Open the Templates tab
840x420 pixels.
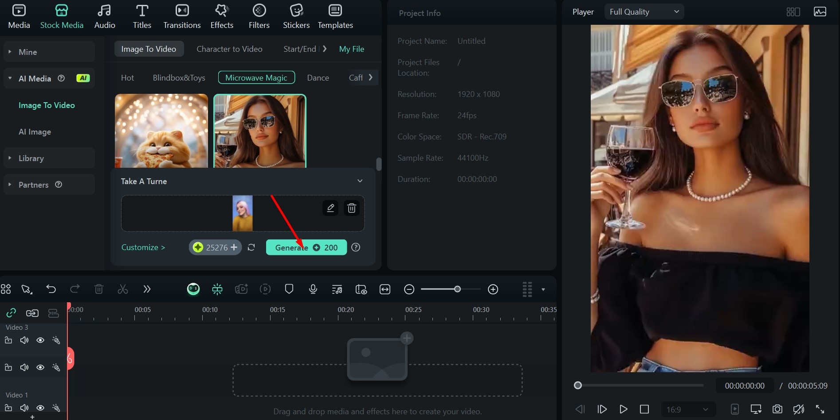335,17
